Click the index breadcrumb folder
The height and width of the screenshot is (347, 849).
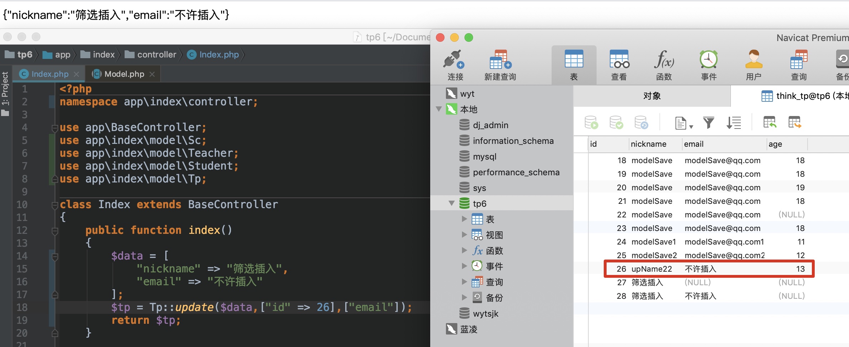[98, 55]
